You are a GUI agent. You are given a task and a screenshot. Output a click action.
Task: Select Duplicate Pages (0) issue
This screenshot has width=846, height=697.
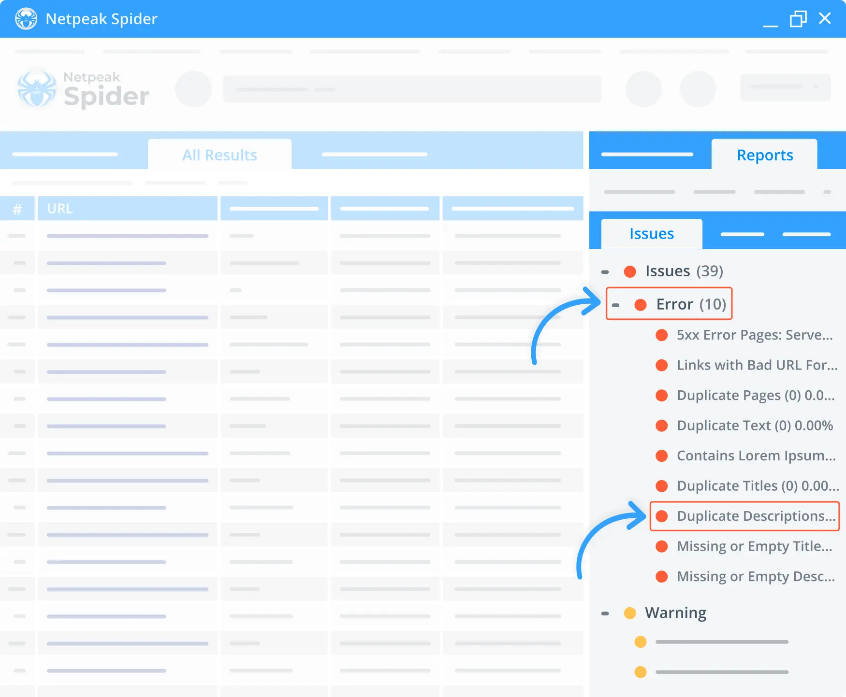pos(756,395)
